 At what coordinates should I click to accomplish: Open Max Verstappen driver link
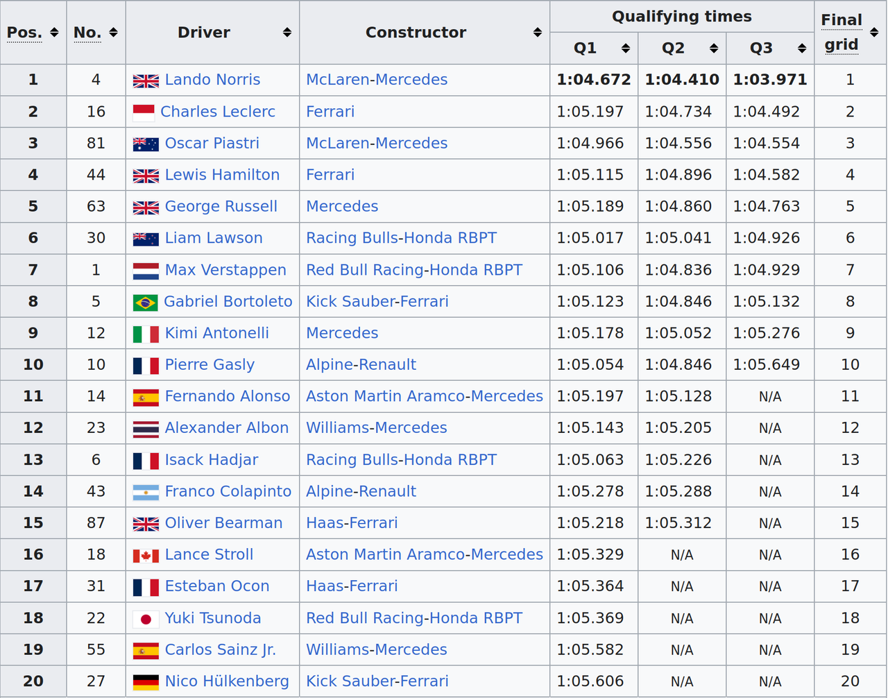[x=225, y=270]
